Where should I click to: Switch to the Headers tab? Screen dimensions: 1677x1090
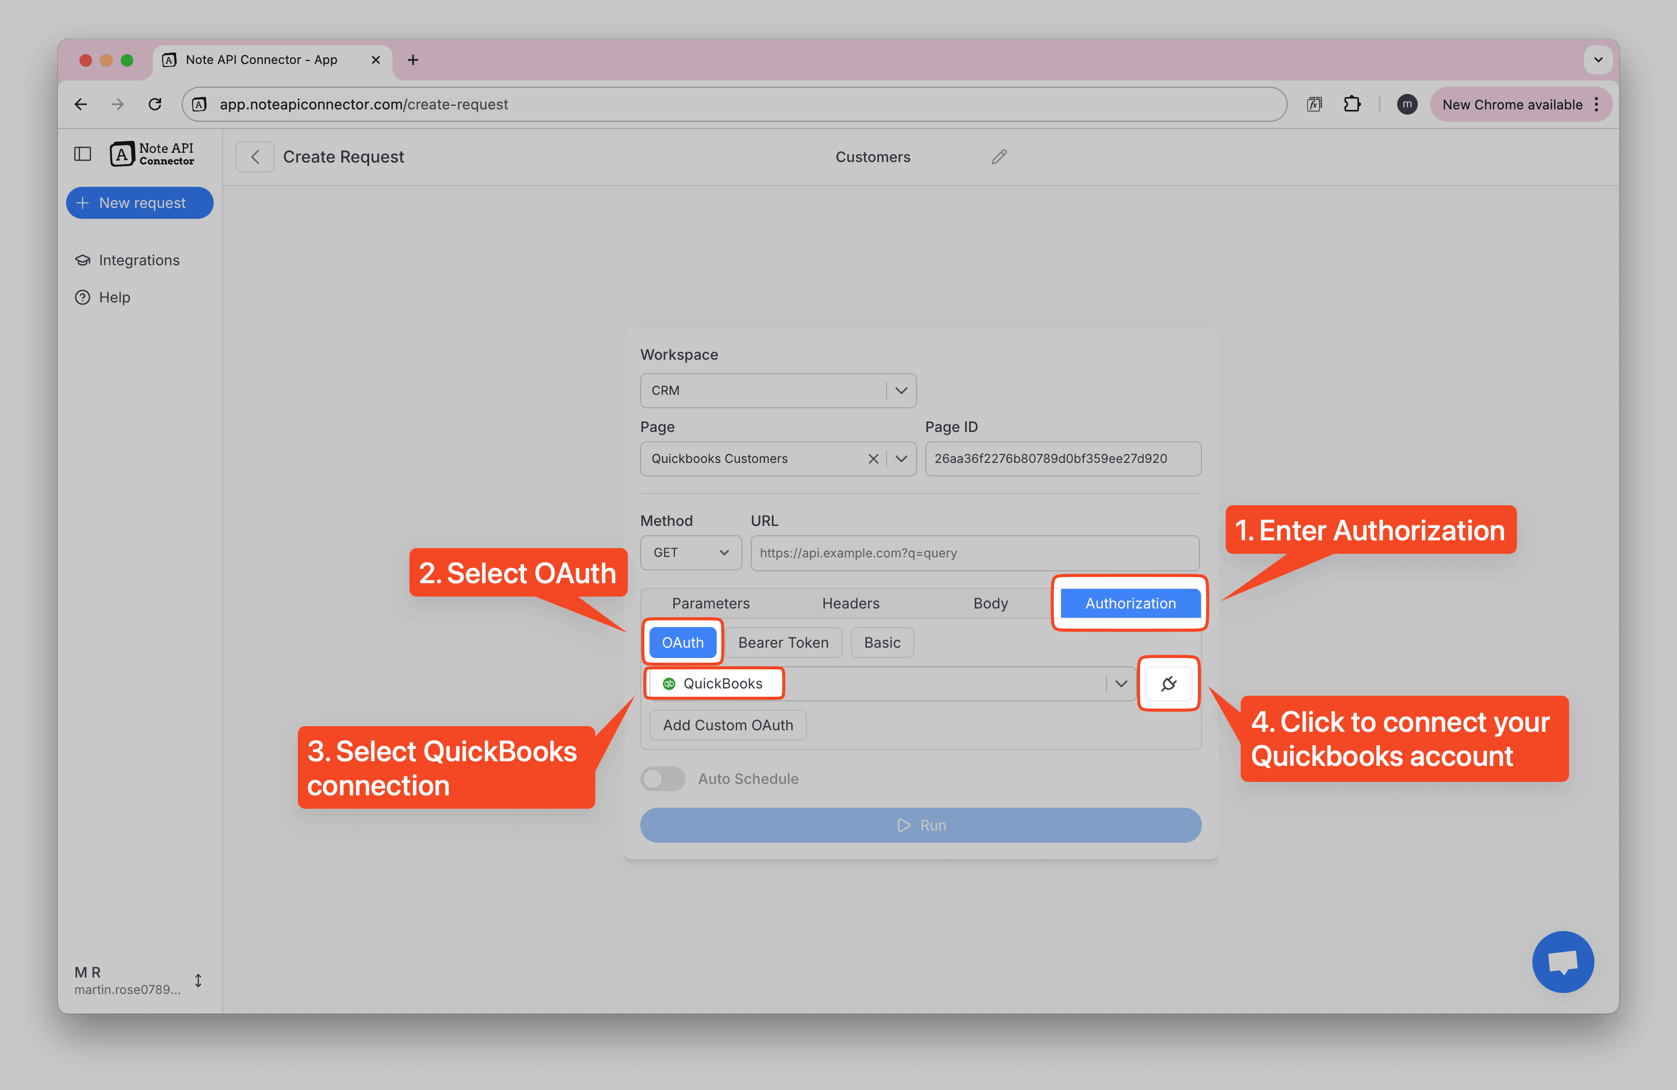(850, 603)
